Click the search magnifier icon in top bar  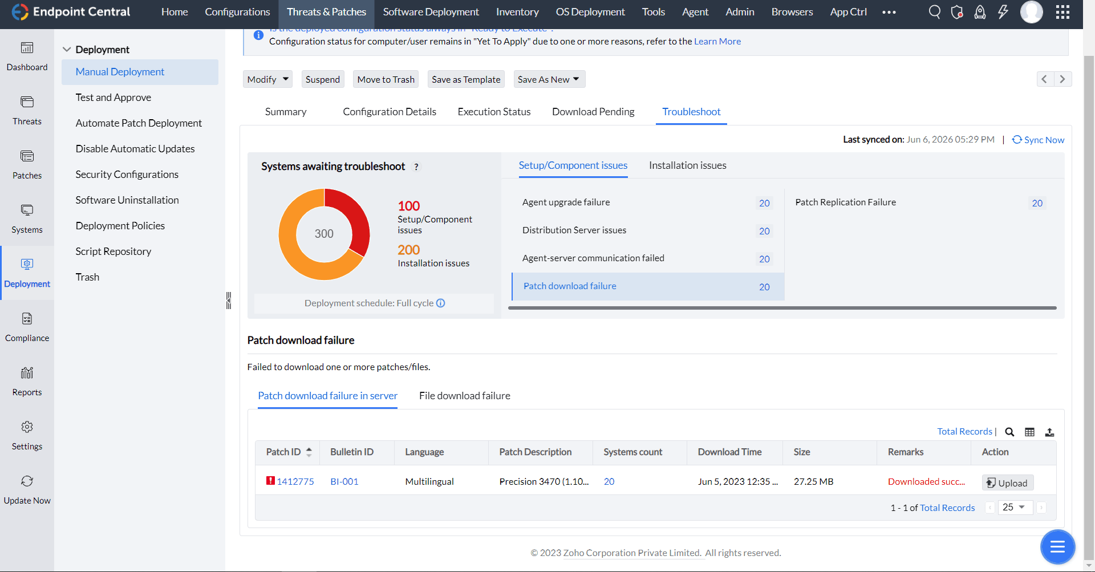[934, 12]
